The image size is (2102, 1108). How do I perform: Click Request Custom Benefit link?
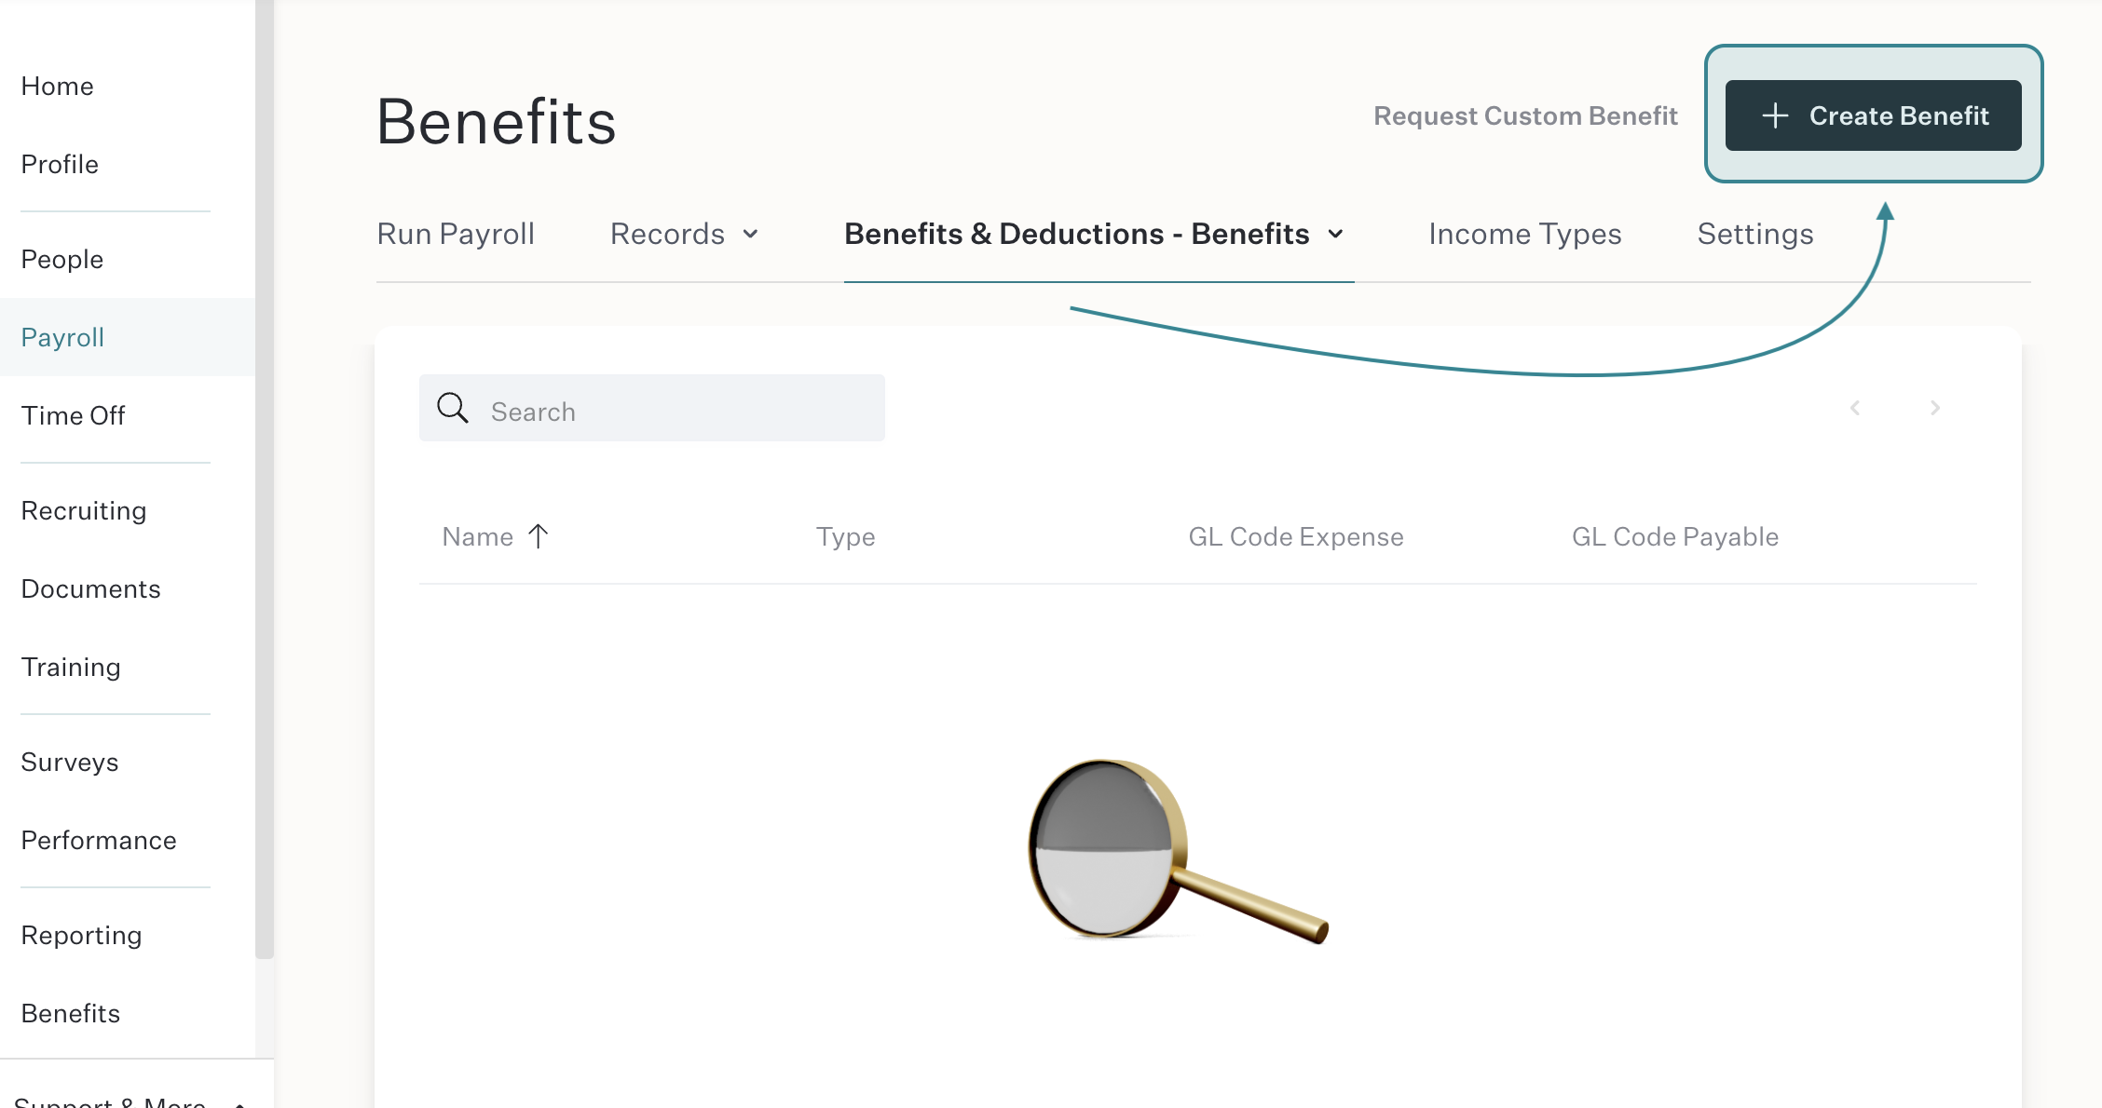[x=1525, y=115]
